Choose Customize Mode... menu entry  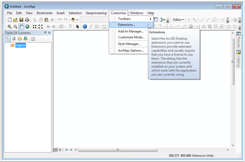pos(131,37)
